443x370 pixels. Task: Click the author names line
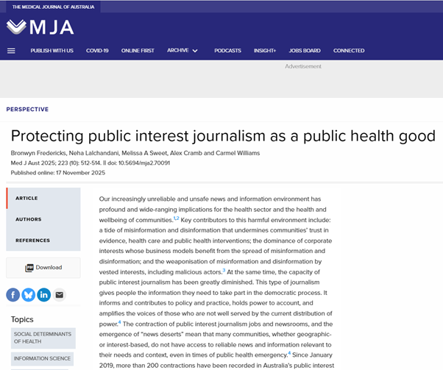tap(135, 153)
